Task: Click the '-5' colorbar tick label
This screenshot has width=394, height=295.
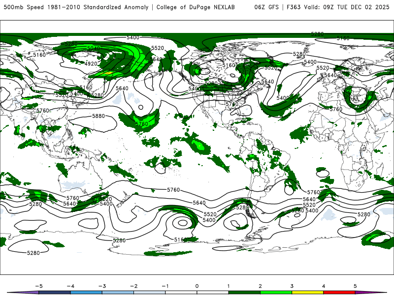Action: coord(39,286)
